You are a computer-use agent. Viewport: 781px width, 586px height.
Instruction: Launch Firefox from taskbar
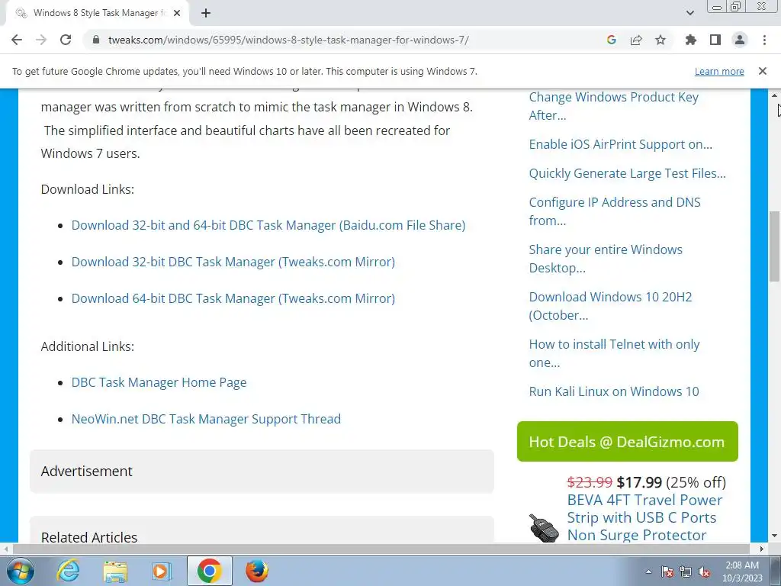(x=257, y=571)
